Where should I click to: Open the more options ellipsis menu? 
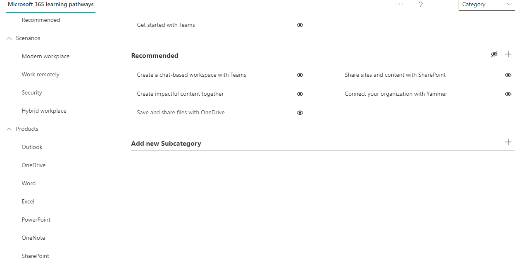coord(399,4)
